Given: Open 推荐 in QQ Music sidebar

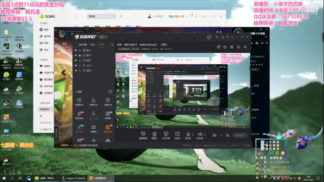Looking at the screenshot, I should pos(44,30).
